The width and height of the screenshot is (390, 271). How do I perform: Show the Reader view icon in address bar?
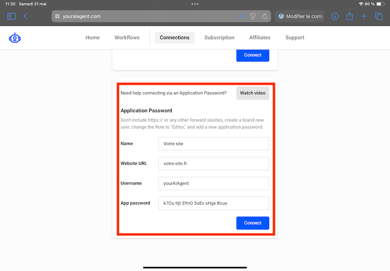point(253,17)
